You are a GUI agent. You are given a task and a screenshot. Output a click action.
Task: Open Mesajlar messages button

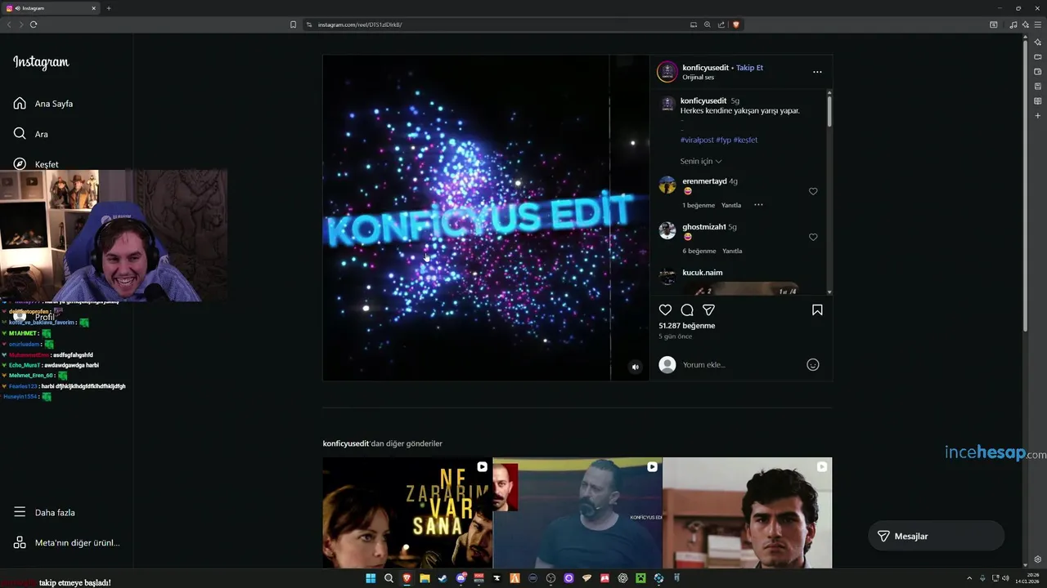point(936,537)
